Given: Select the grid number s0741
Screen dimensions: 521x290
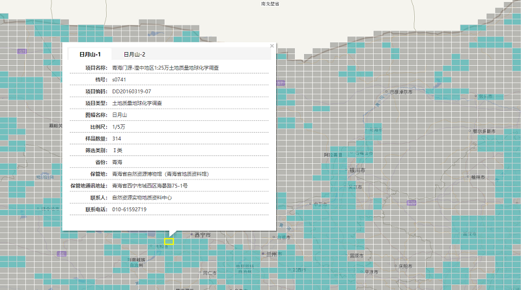Looking at the screenshot, I should pos(119,79).
